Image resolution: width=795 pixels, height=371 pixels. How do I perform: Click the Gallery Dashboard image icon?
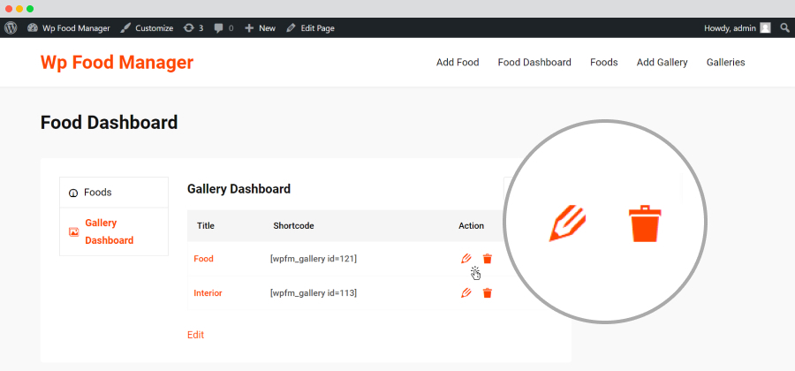point(74,232)
